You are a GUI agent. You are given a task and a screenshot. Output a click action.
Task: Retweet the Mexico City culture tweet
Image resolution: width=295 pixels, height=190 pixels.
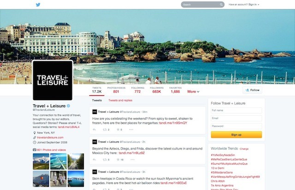106,160
